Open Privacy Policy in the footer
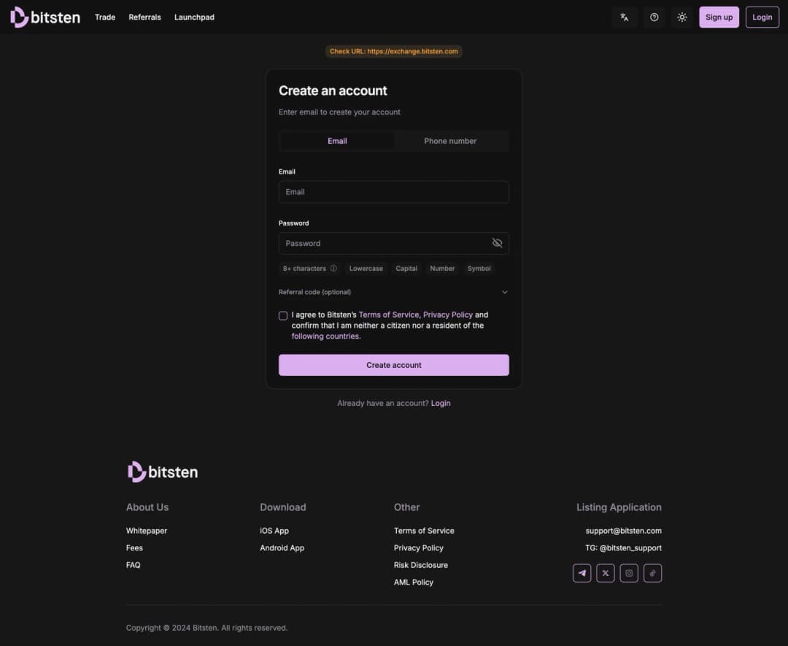The height and width of the screenshot is (646, 788). point(419,548)
